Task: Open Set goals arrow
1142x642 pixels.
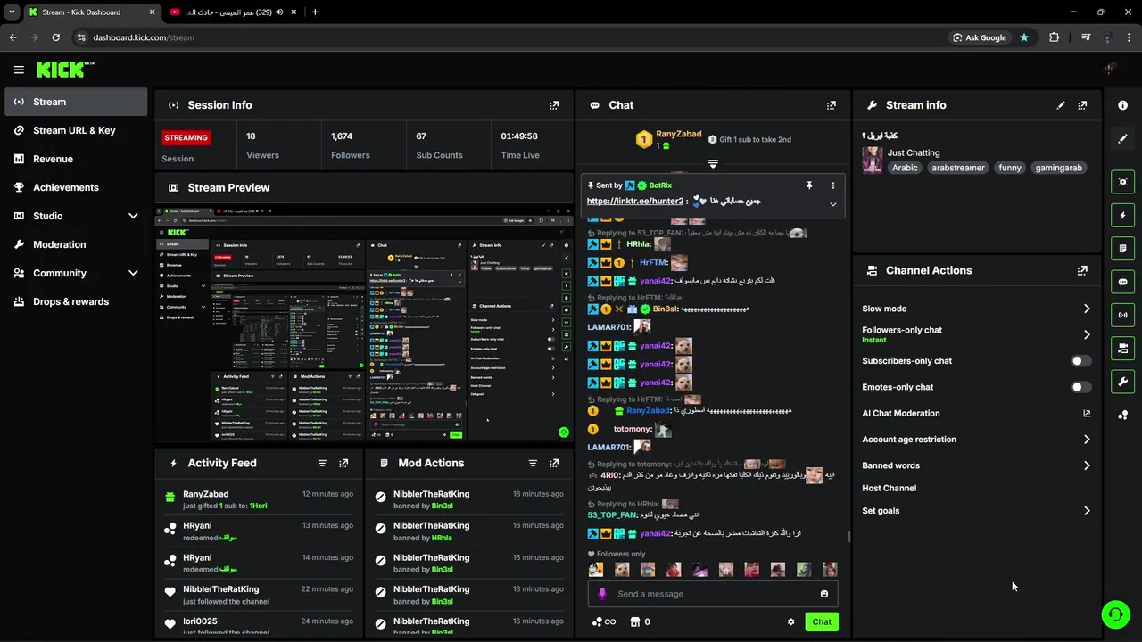Action: click(1087, 511)
